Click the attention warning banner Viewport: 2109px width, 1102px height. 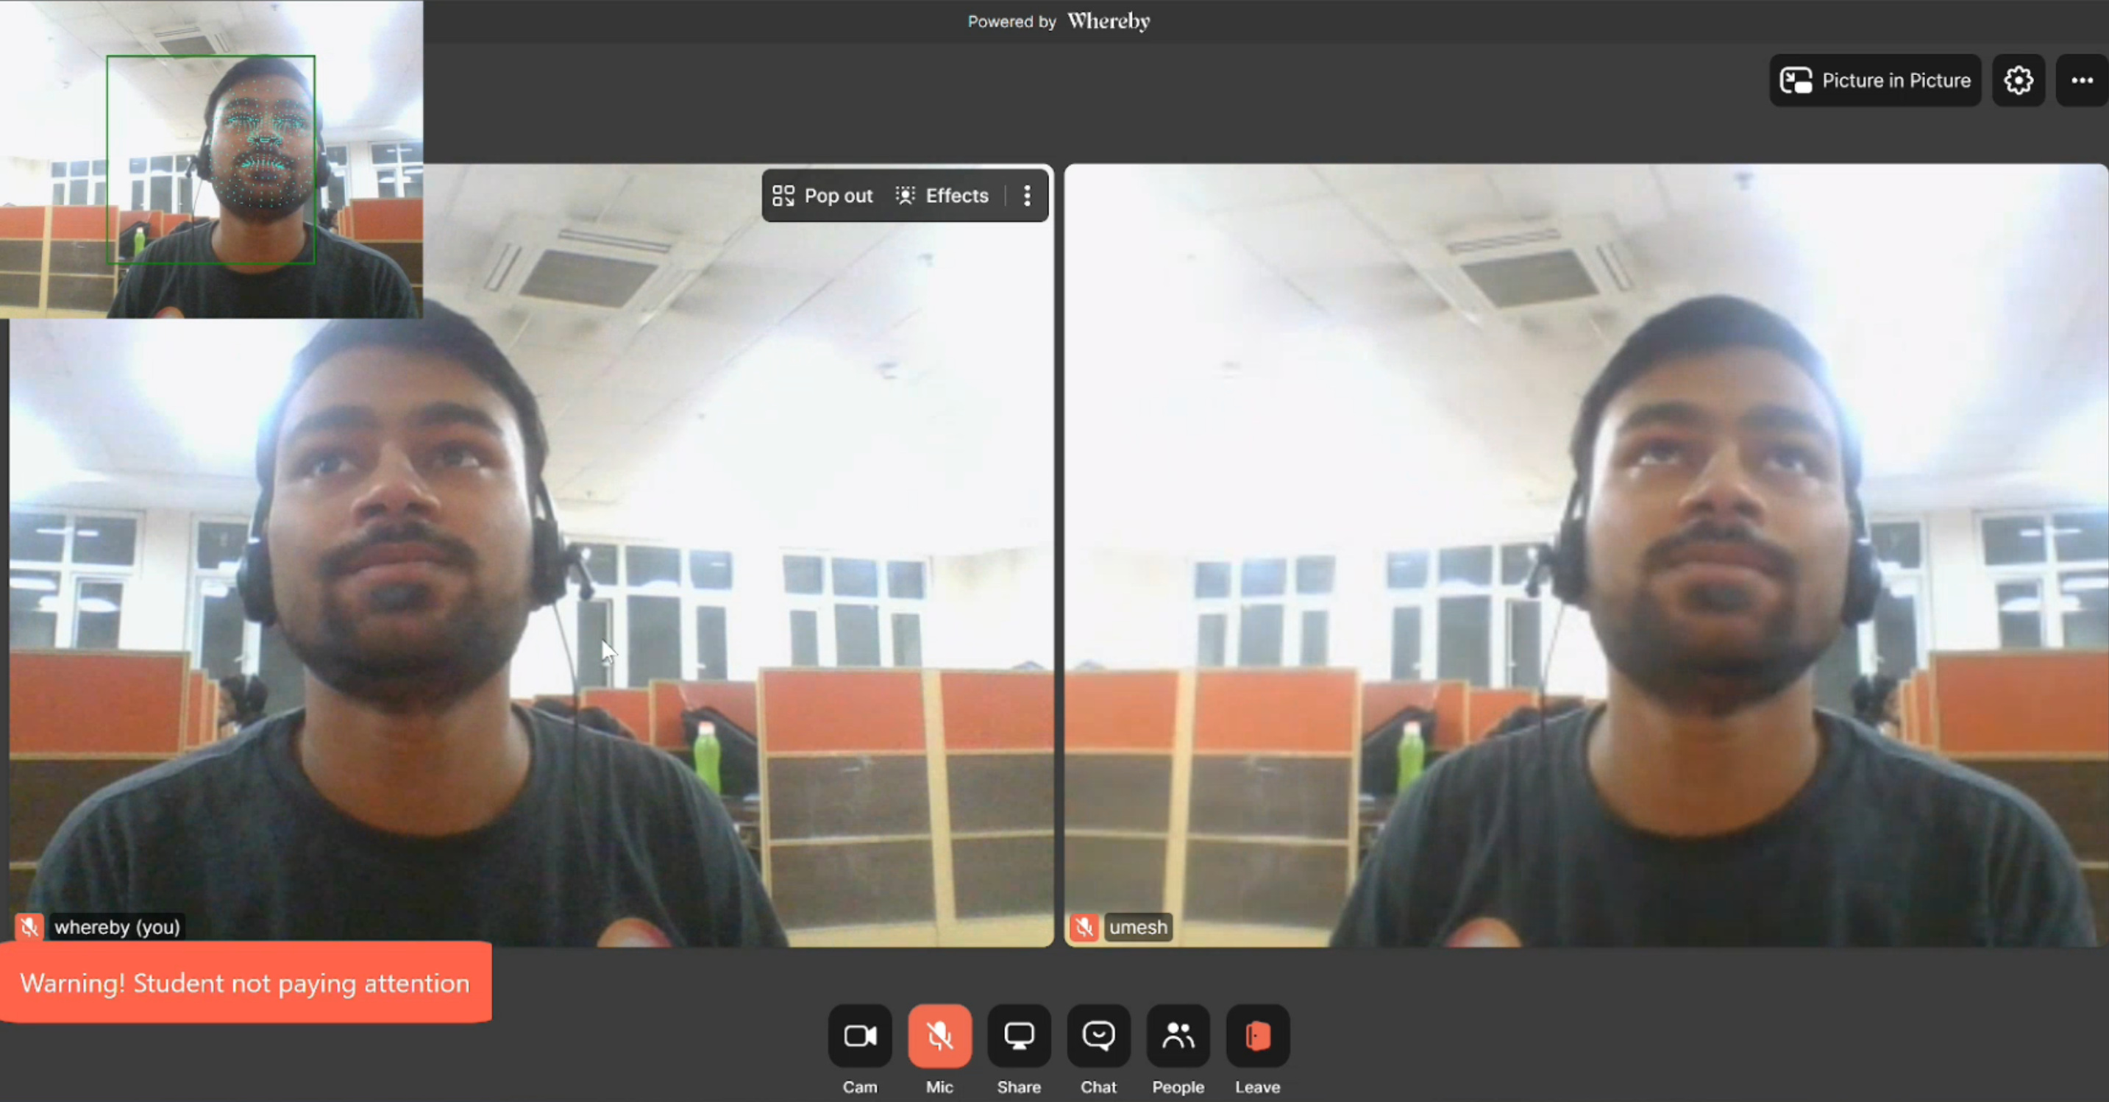(245, 983)
